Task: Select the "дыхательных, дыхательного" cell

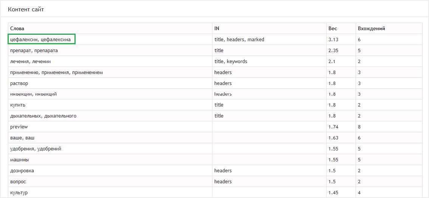Action: [43, 116]
